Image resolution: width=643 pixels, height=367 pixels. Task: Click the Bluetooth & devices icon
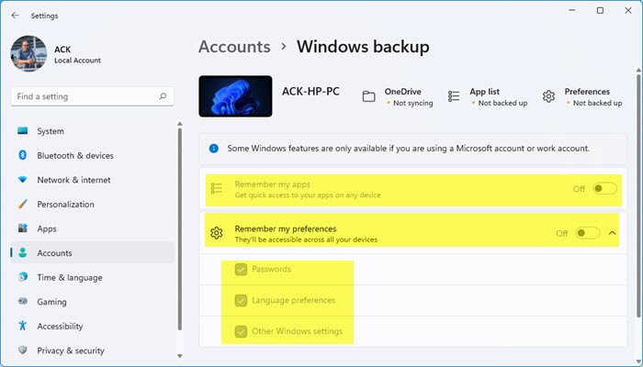tap(23, 156)
